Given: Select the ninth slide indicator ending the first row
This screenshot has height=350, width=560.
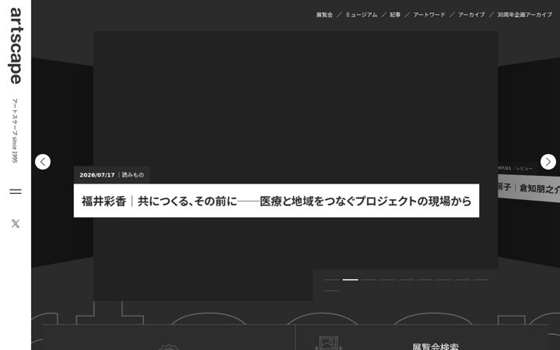Looking at the screenshot, I should click(x=481, y=280).
